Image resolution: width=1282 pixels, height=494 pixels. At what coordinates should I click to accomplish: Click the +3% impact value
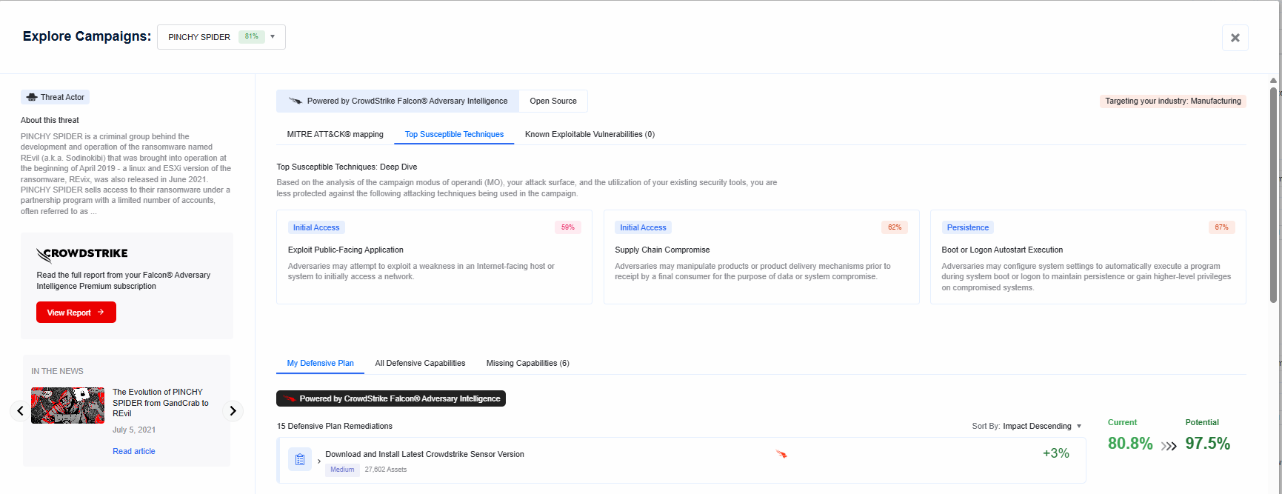pos(1056,453)
